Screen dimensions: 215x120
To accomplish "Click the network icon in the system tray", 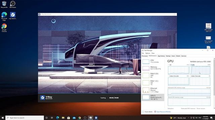I will pos(194,118).
